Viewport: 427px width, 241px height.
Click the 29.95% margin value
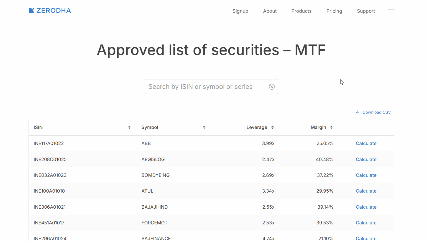point(325,191)
